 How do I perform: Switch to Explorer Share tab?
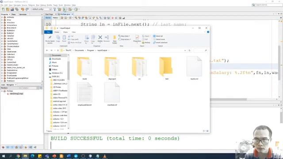(x=65, y=32)
